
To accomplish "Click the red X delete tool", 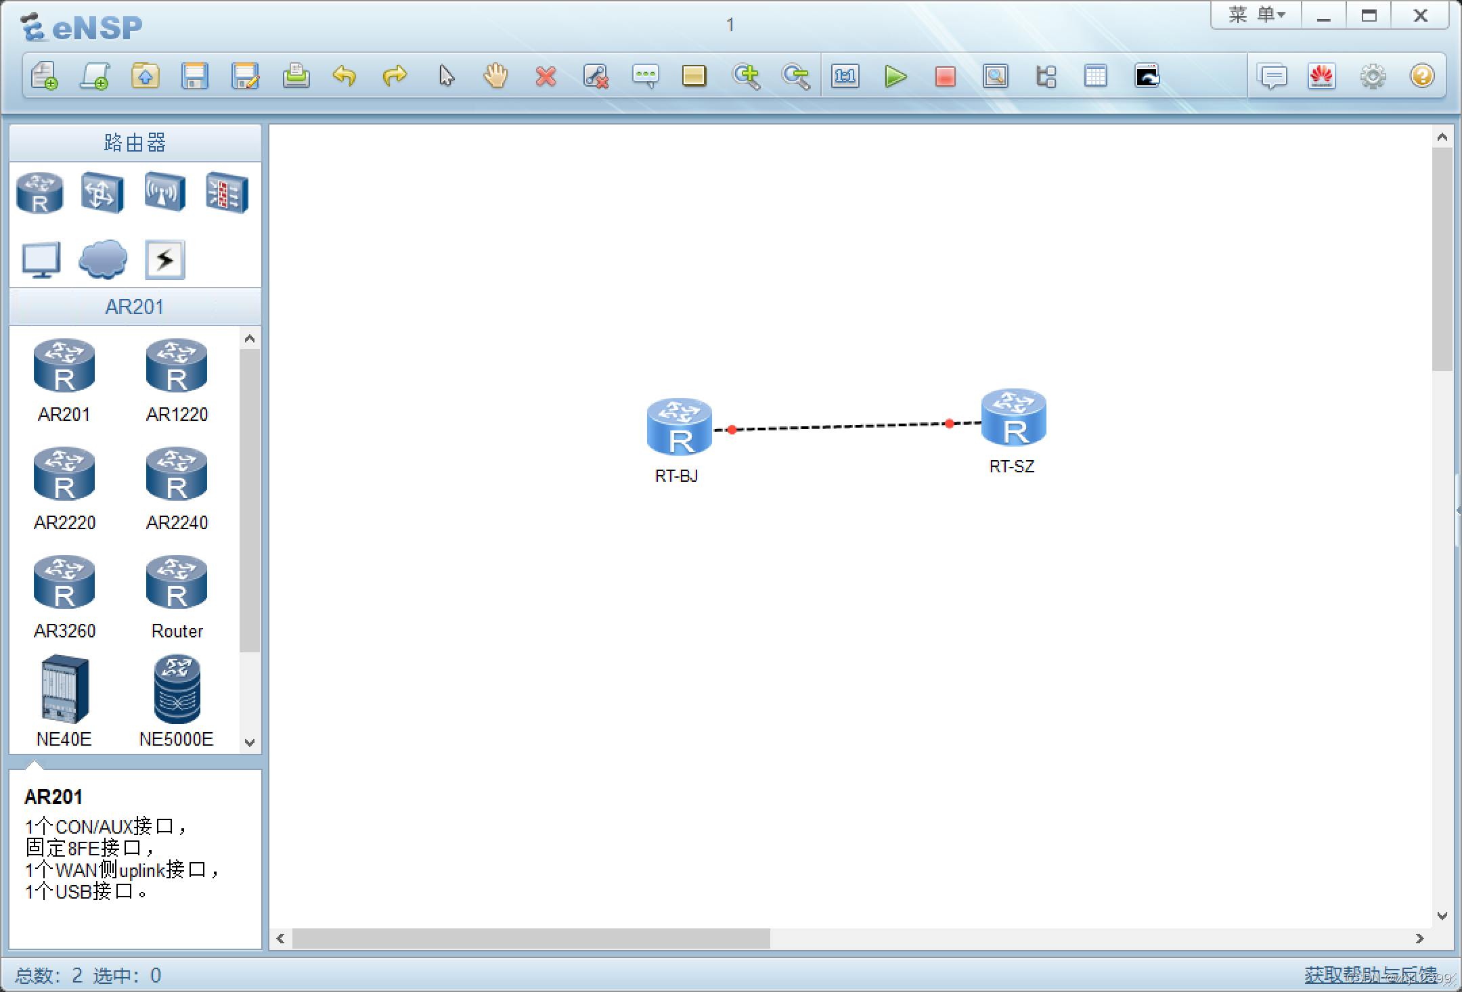I will point(546,76).
